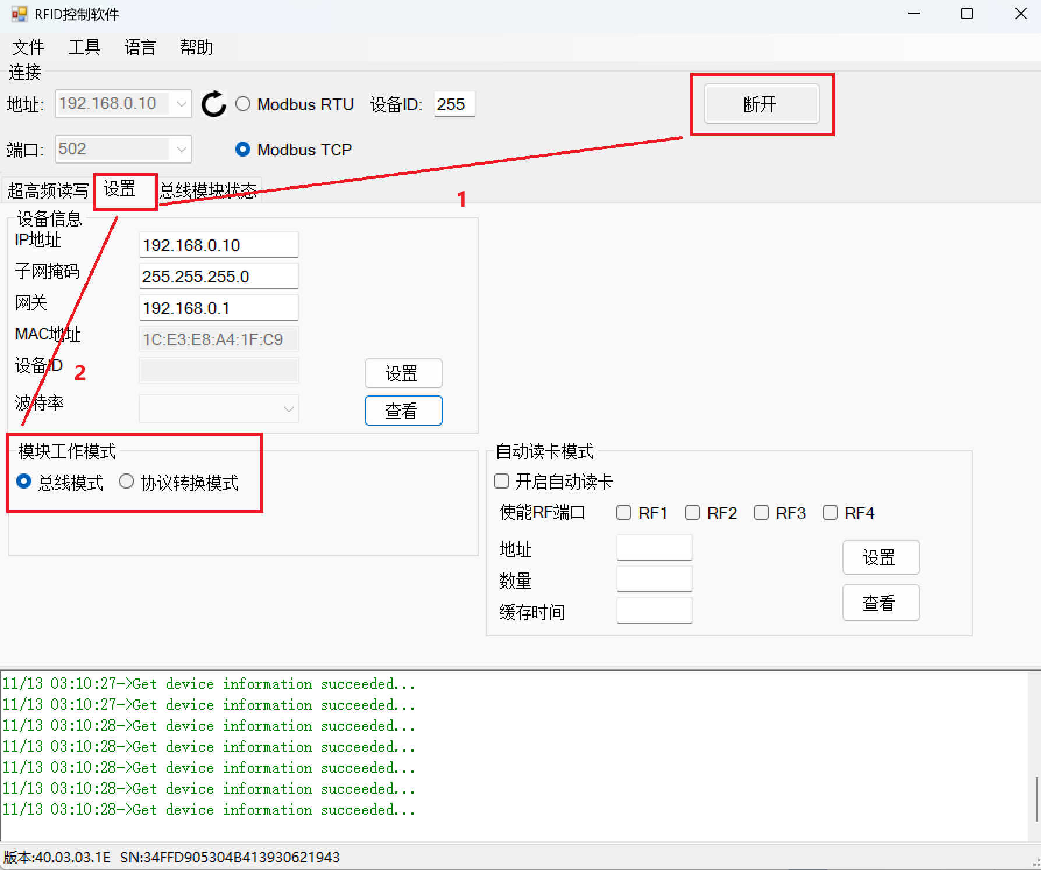The height and width of the screenshot is (870, 1041).
Task: Click the auto-read 地址 input field
Action: point(655,547)
